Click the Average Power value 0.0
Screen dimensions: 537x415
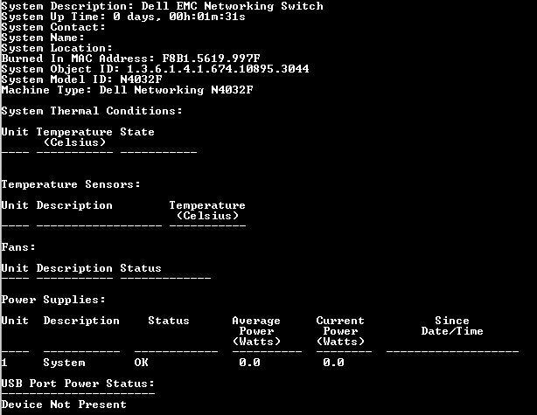(x=249, y=363)
